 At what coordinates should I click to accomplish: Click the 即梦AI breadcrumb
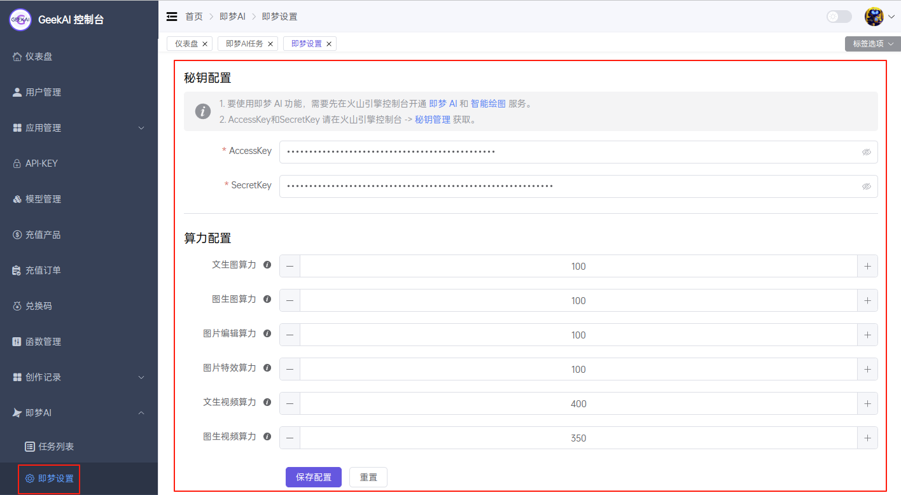point(232,17)
